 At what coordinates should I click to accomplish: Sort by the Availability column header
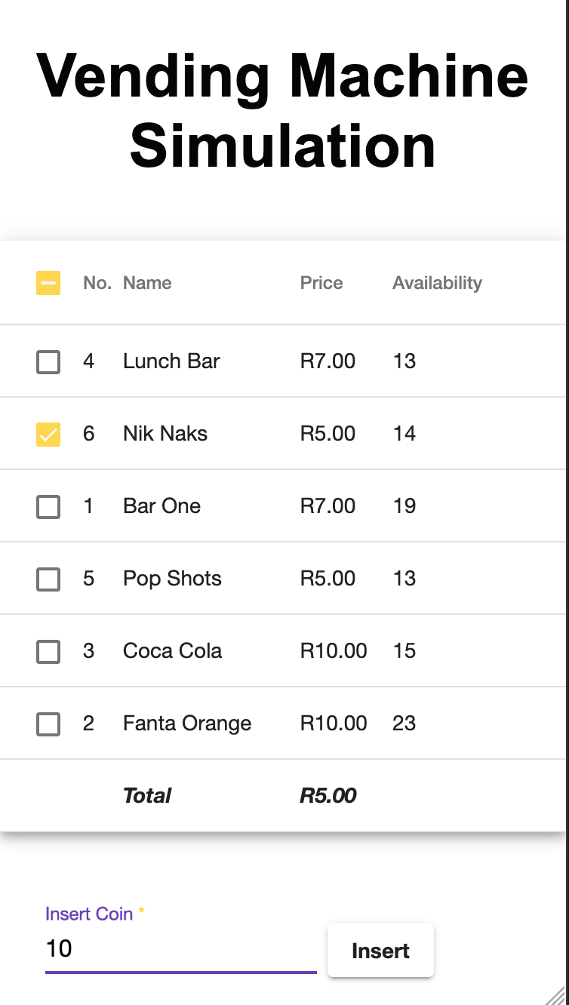click(x=437, y=283)
